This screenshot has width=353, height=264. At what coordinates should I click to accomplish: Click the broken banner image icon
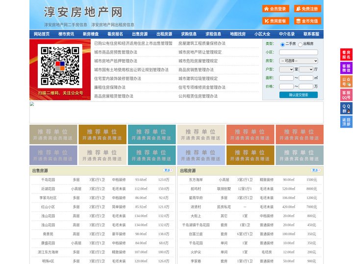(32, 104)
